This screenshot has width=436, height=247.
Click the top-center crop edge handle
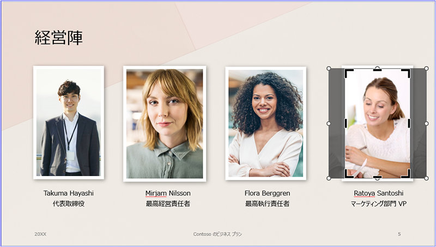click(377, 70)
